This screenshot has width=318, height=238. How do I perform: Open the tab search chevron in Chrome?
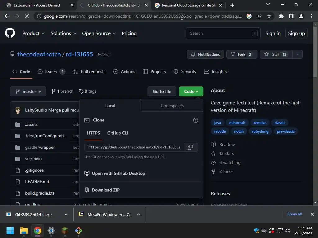point(268,4)
